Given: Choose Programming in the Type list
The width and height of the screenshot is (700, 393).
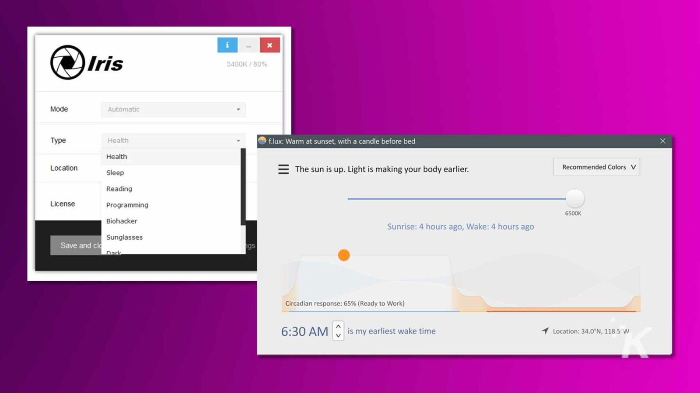Looking at the screenshot, I should (171, 205).
